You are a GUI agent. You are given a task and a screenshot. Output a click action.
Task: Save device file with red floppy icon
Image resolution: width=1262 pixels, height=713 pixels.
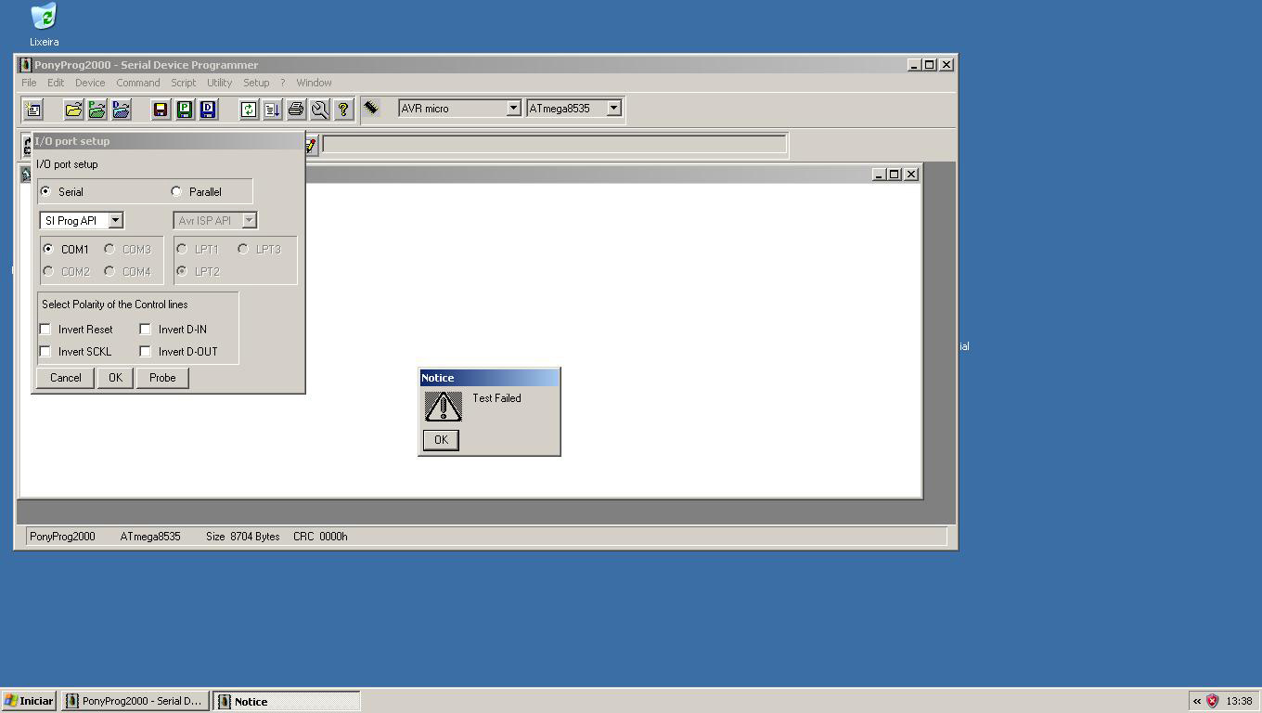coord(161,110)
